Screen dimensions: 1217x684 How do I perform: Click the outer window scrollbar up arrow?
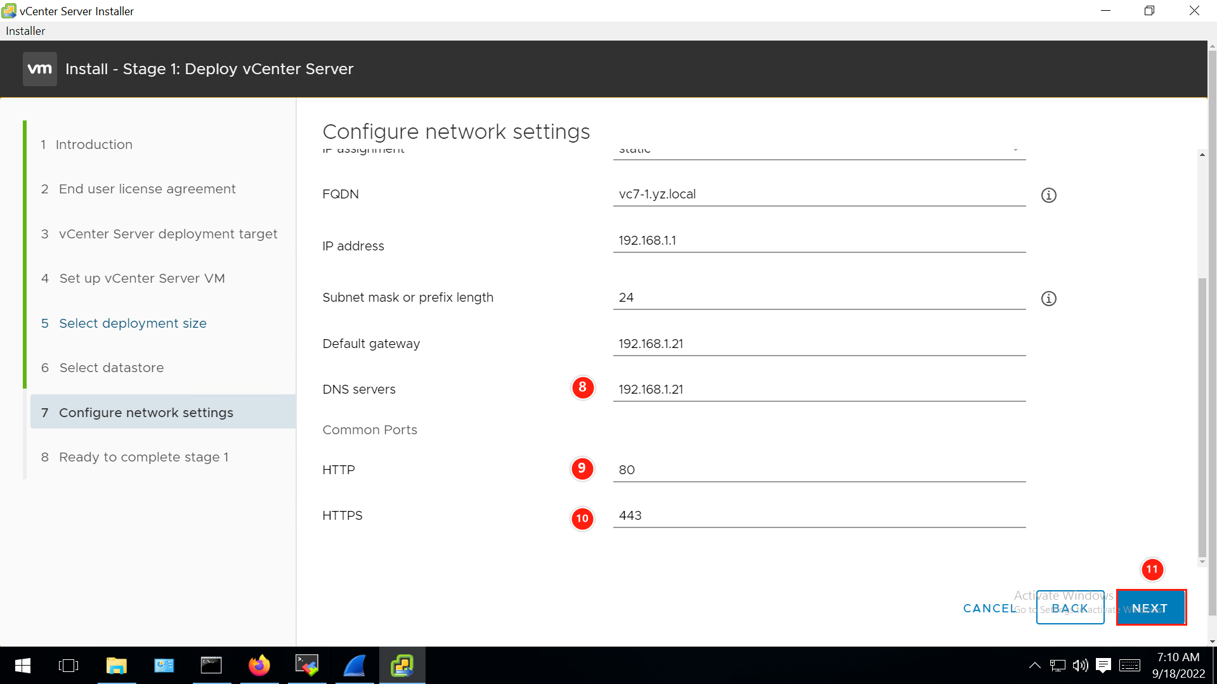(x=1212, y=47)
